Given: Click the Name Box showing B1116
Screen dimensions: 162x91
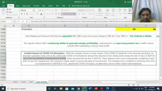Looking at the screenshot, I should pyautogui.click(x=6, y=21).
